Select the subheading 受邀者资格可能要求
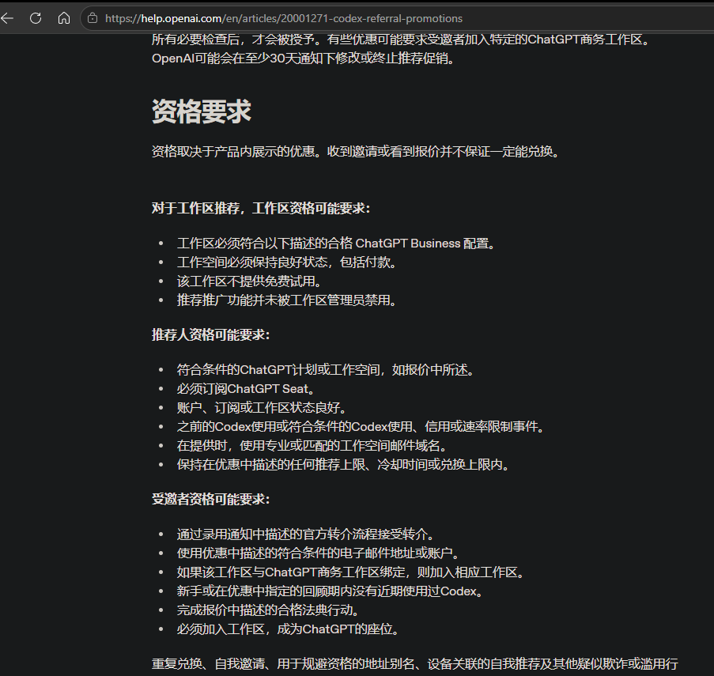Screen dimensions: 714x676 click(211, 500)
